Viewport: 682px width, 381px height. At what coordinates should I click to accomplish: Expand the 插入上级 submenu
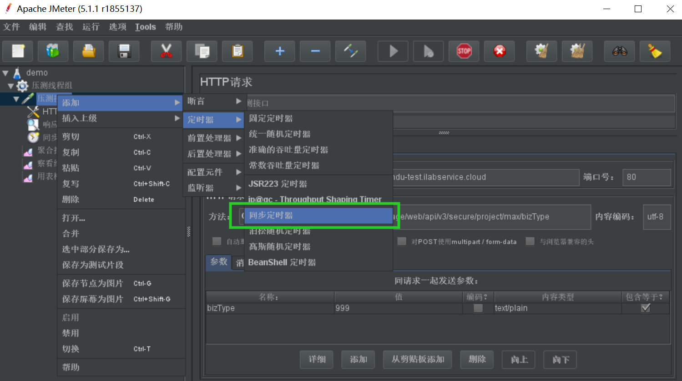[x=121, y=118]
